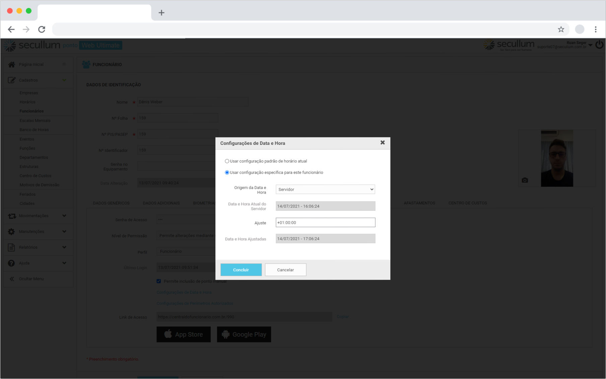The image size is (606, 379).
Task: Bookmark page with the star icon
Action: tap(561, 29)
